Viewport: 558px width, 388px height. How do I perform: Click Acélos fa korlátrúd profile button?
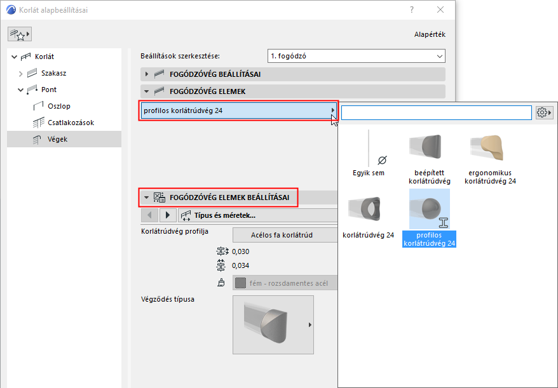pyautogui.click(x=285, y=235)
